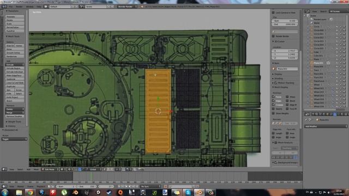Open the File menu

pos(10,7)
